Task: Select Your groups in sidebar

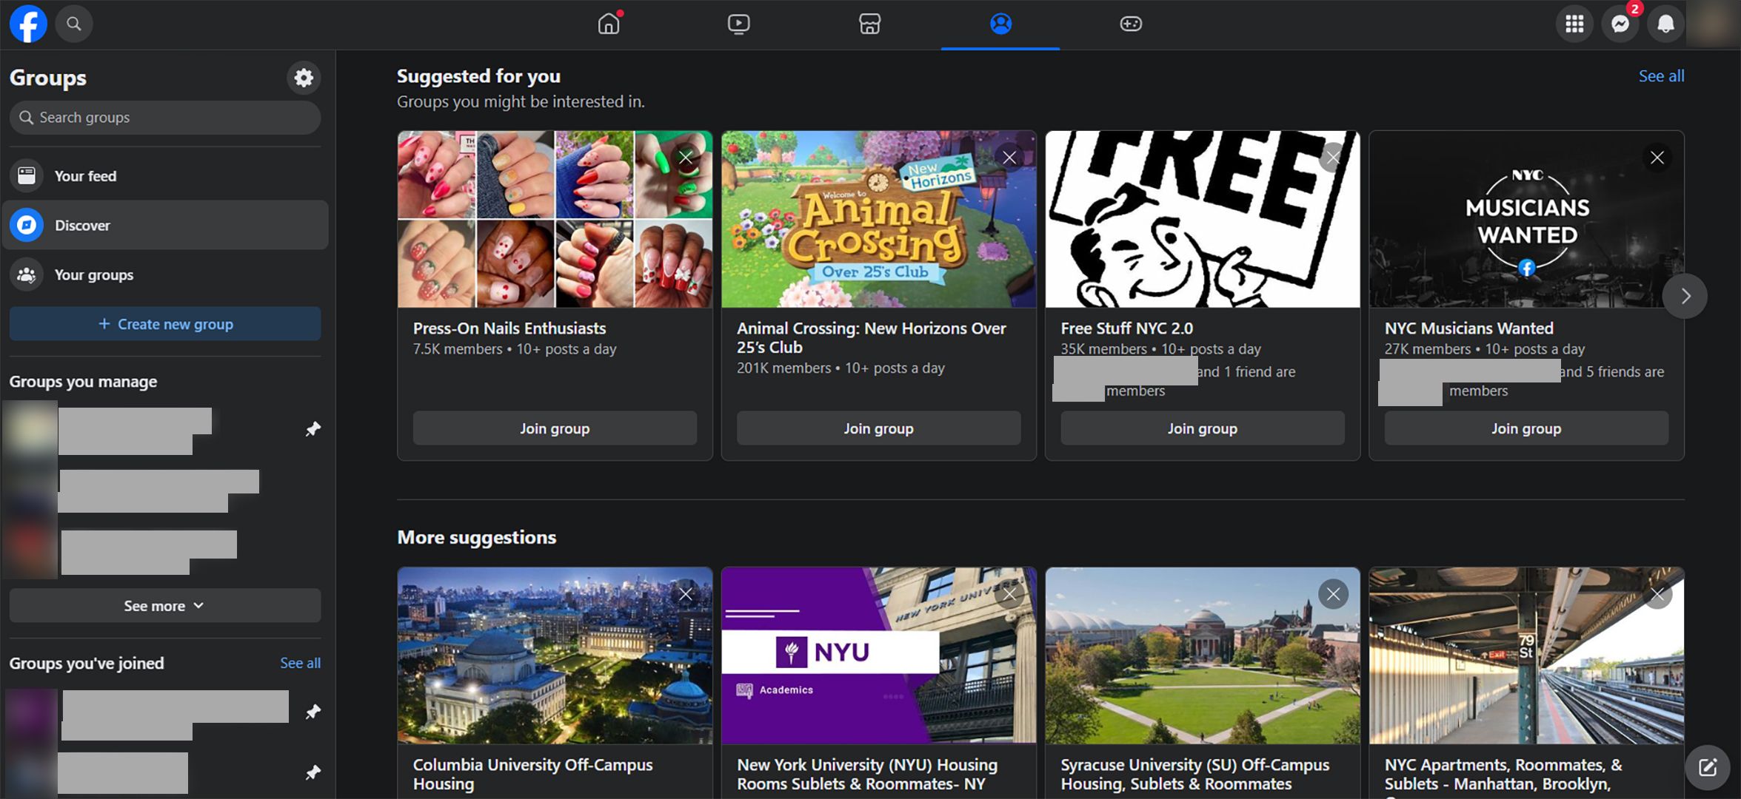Action: pyautogui.click(x=93, y=275)
